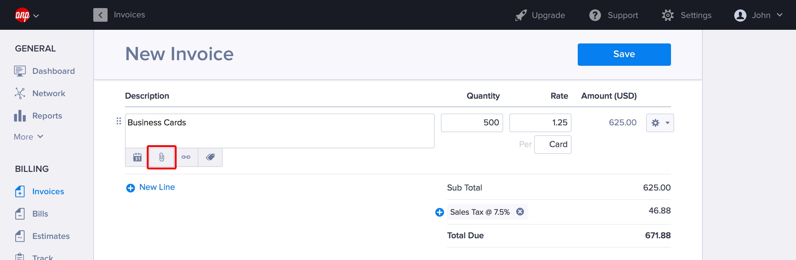Remove the Sales Tax @ 7.5% entry
This screenshot has width=796, height=260.
520,212
